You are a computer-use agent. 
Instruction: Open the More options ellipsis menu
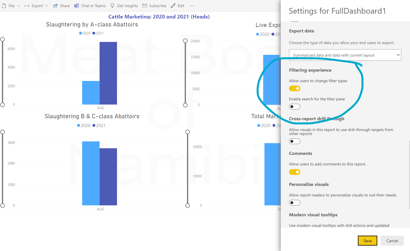[192, 6]
